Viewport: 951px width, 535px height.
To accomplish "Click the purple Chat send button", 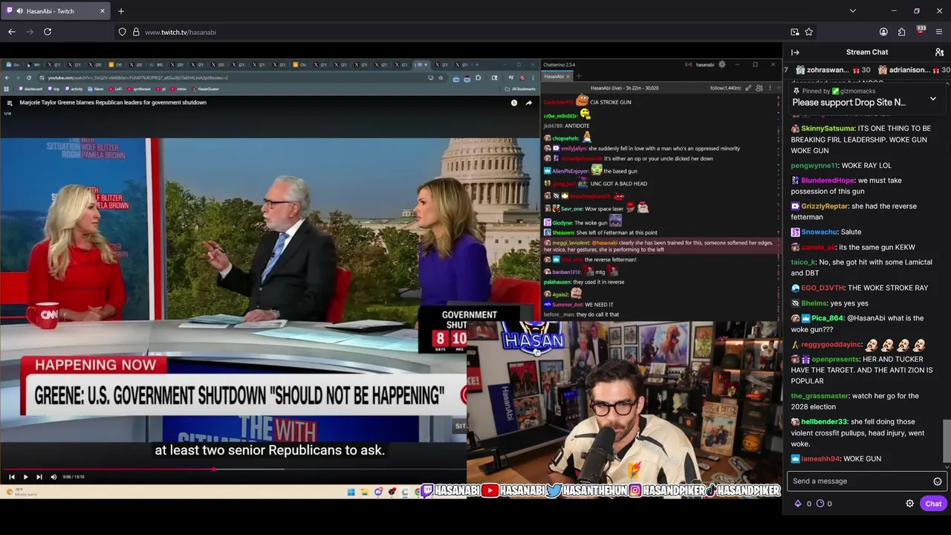I will tap(933, 504).
